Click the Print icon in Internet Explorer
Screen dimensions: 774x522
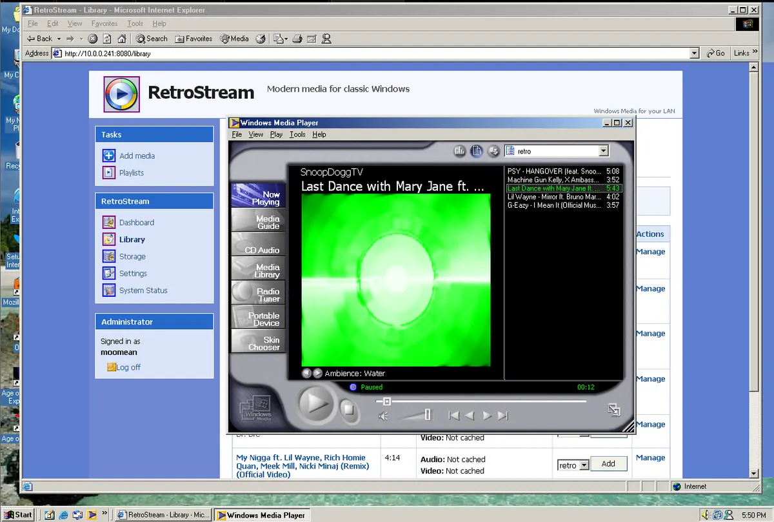297,39
